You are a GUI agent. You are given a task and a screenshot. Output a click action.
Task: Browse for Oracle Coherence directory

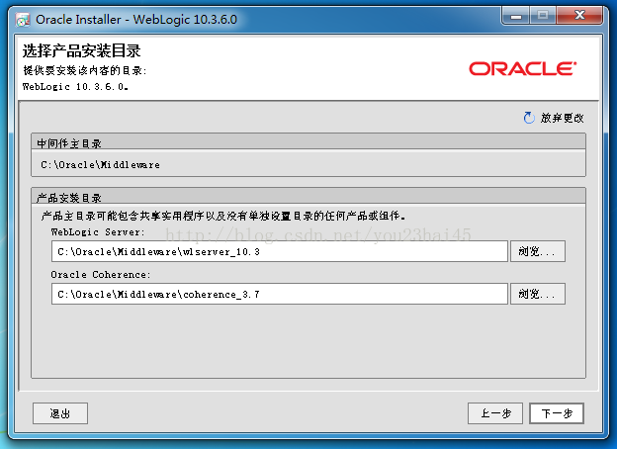(538, 294)
